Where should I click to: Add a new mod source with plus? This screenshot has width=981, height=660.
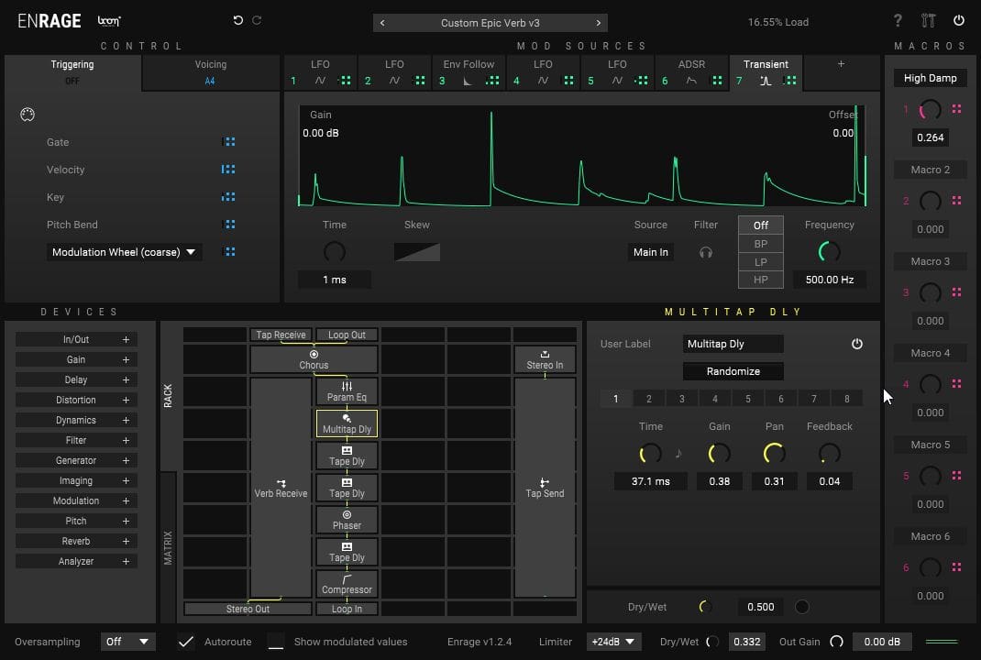pyautogui.click(x=841, y=64)
